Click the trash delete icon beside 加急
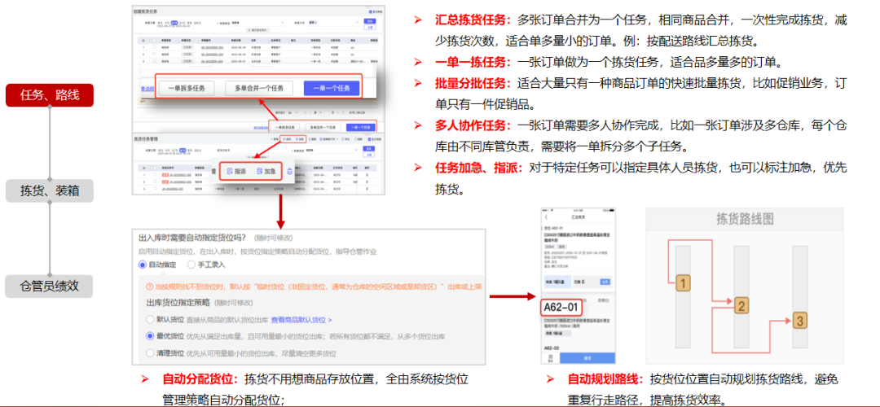Screen dimensions: 880x407 289,171
